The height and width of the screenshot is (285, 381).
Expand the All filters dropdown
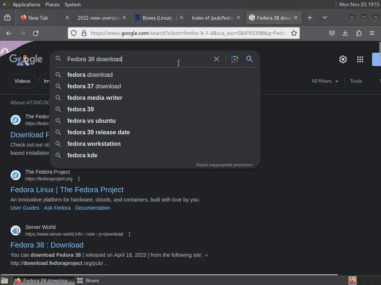point(324,81)
